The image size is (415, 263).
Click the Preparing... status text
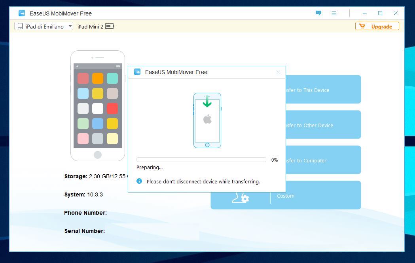[x=150, y=168]
